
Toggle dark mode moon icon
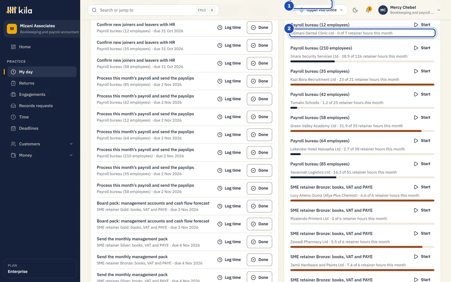355,10
